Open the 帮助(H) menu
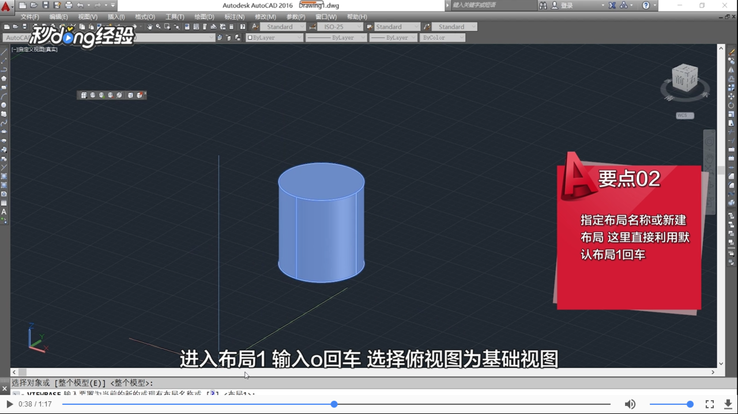 pyautogui.click(x=357, y=17)
